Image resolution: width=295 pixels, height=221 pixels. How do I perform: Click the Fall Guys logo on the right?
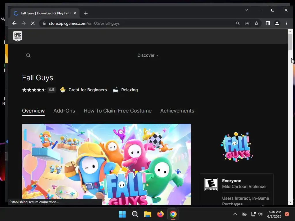click(x=237, y=147)
